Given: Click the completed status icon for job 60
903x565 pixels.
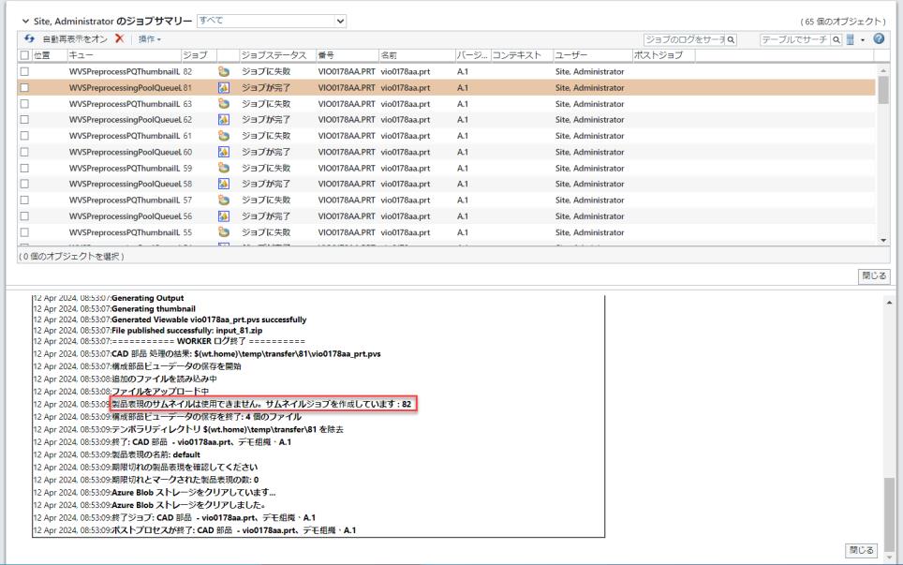Looking at the screenshot, I should pos(224,152).
